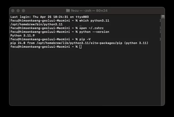Image resolution: width=174 pixels, height=117 pixels.
Task: Click the right-edge bracket mark on the "which python3.11" line
Action: pos(160,21)
